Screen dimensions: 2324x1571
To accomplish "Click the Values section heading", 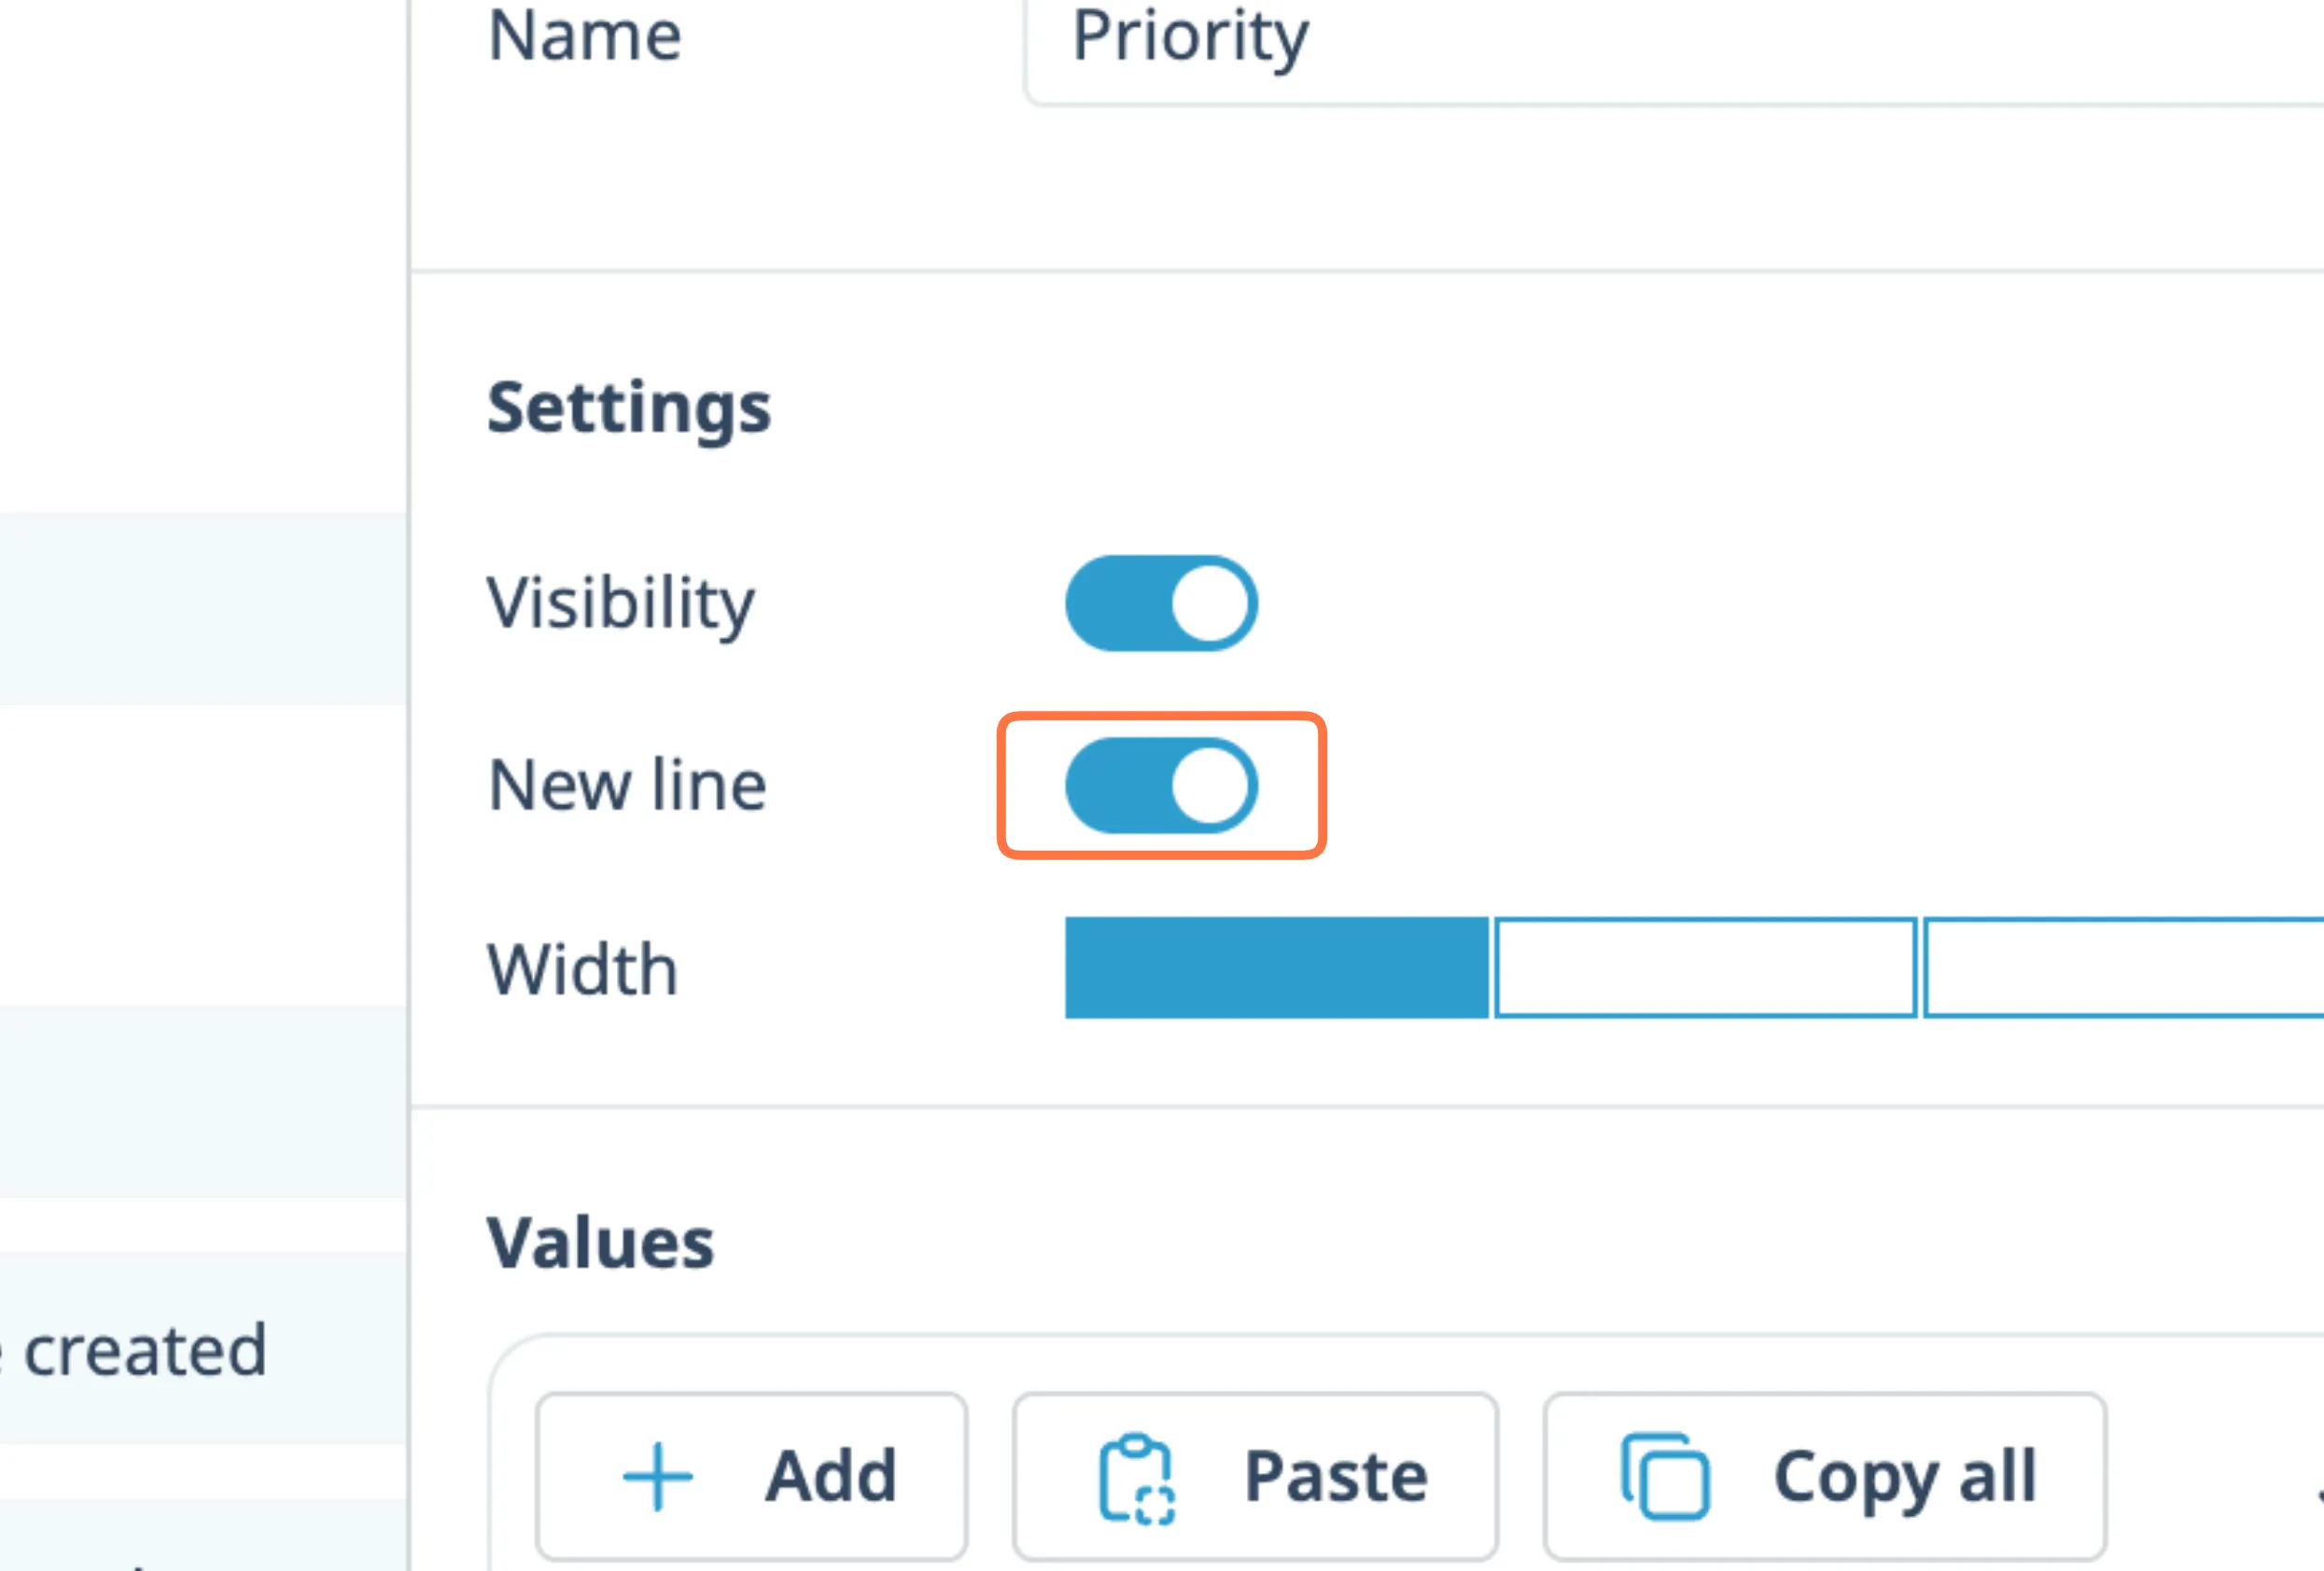I will (x=601, y=1244).
